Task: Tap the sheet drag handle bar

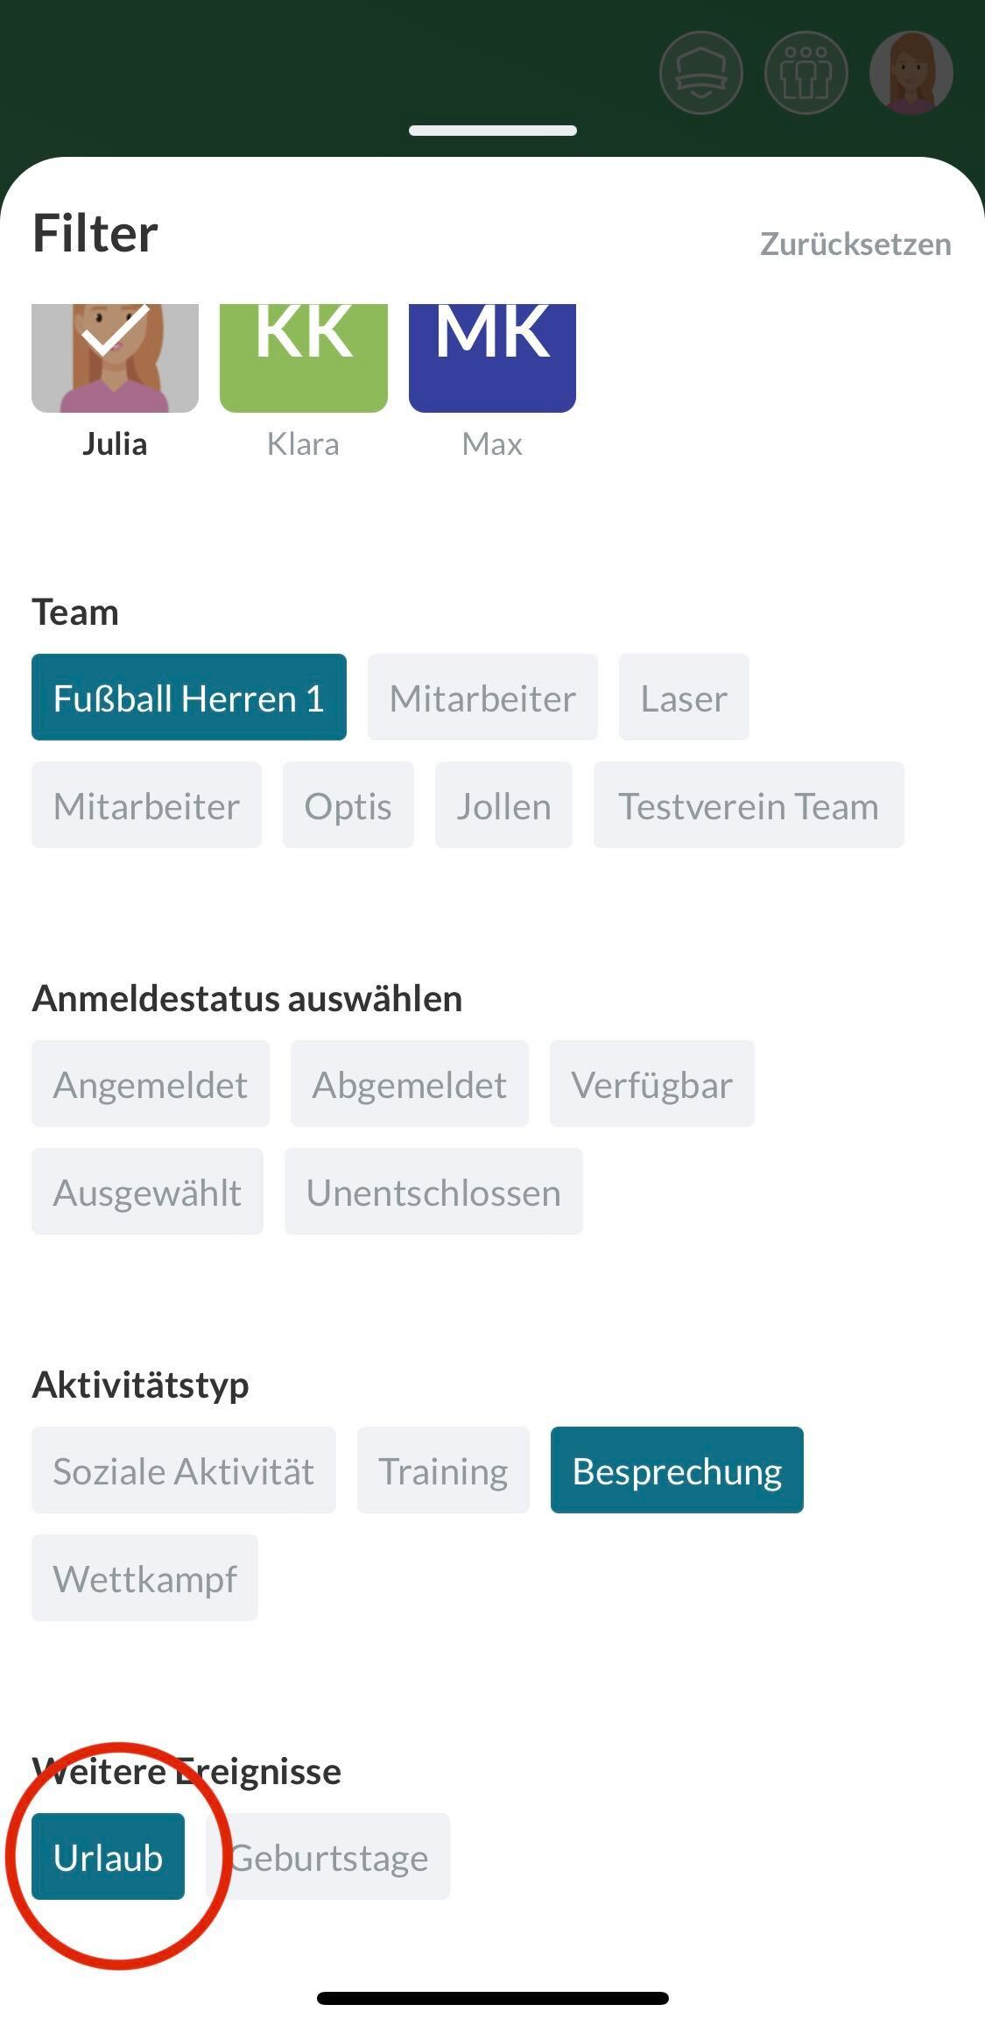Action: [492, 131]
